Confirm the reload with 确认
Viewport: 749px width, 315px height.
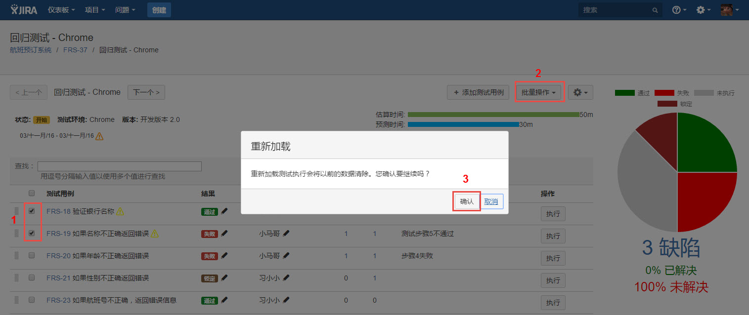pyautogui.click(x=467, y=201)
